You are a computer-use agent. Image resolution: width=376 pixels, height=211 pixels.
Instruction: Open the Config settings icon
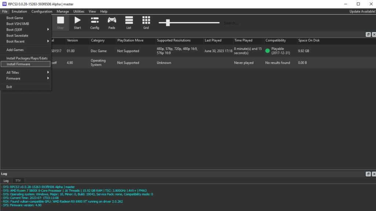pos(94,23)
